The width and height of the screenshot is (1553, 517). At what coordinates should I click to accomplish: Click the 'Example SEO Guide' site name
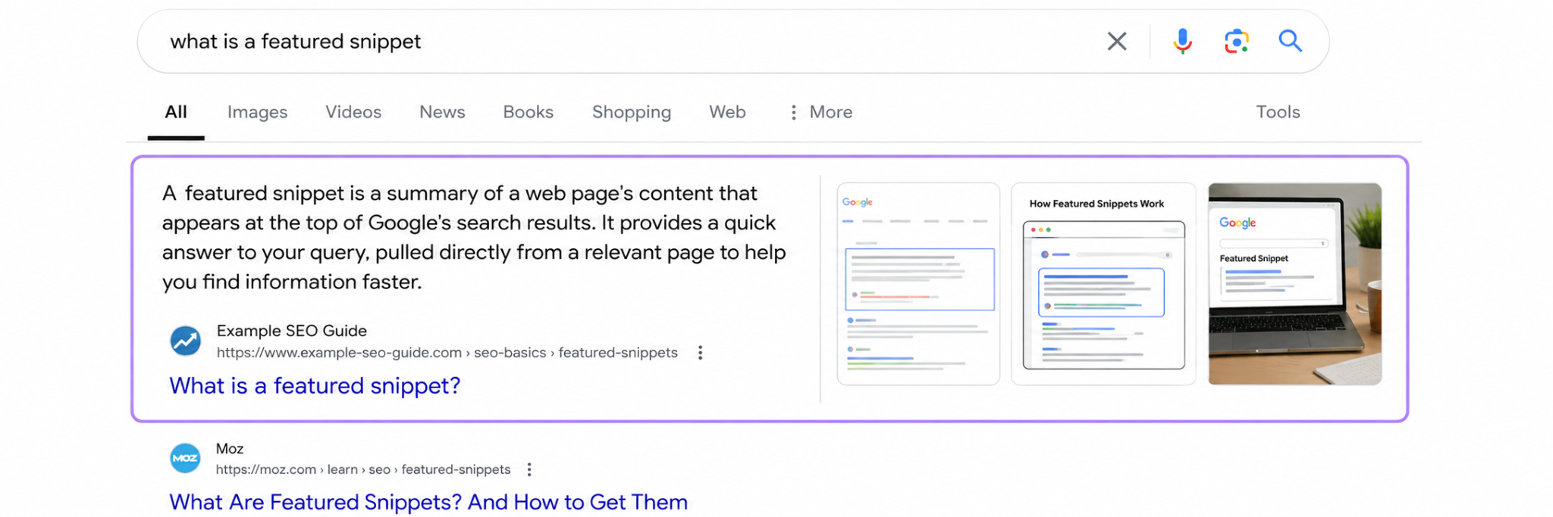[292, 331]
